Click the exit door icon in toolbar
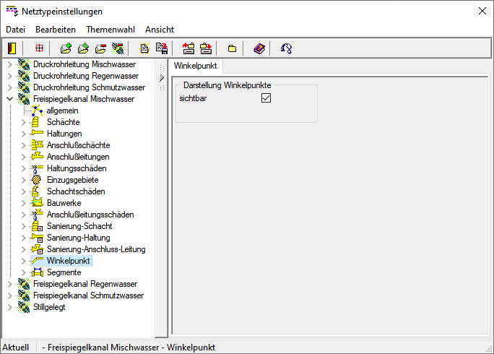This screenshot has width=494, height=354. (12, 48)
